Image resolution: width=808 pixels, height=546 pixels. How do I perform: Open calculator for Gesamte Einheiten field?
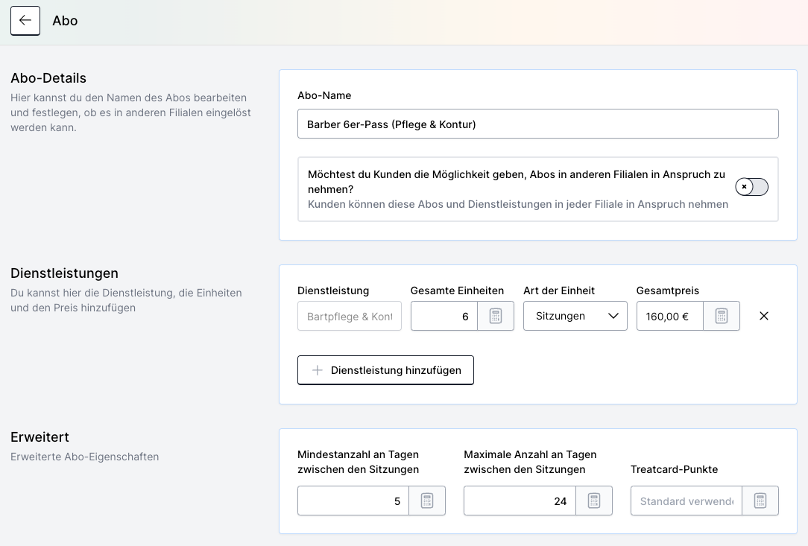click(x=496, y=316)
